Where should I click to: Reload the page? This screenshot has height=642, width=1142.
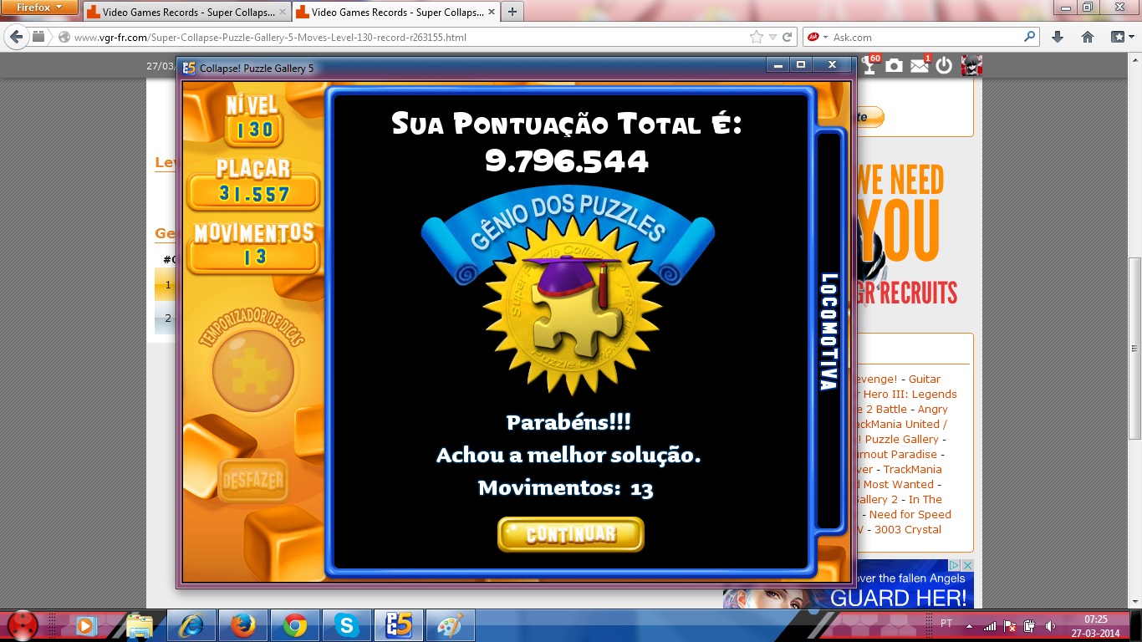(787, 38)
